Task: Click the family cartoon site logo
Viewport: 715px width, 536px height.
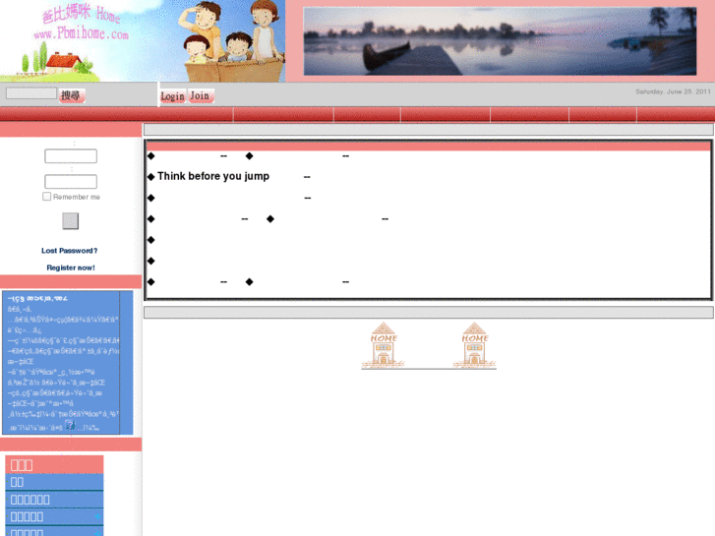Action: tap(143, 41)
